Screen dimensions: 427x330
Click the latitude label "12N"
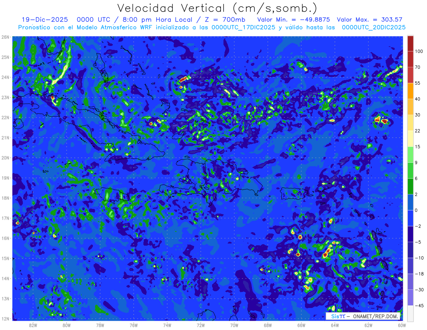point(5,319)
